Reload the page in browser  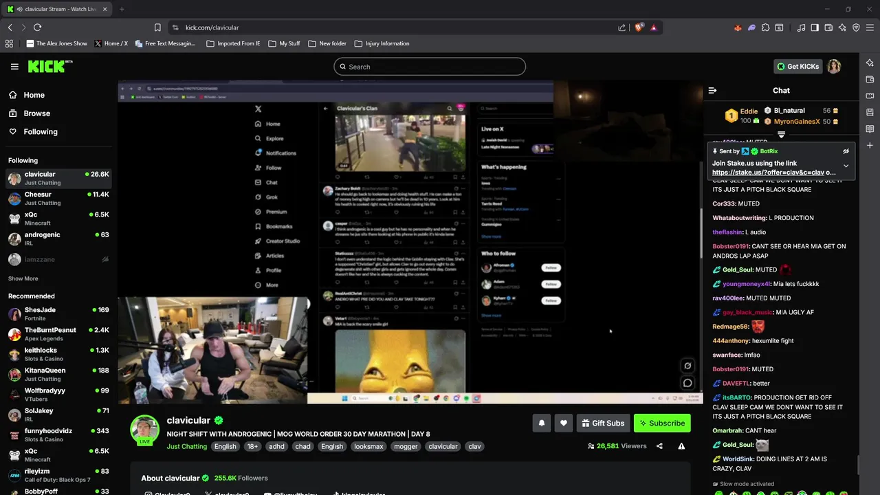[37, 27]
